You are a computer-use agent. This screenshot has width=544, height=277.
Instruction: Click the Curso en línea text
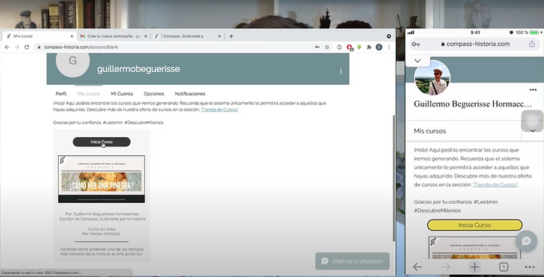tap(102, 229)
